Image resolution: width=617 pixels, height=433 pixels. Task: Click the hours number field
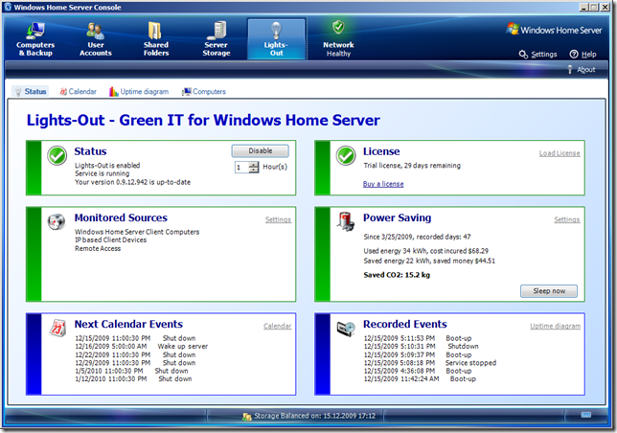[241, 167]
